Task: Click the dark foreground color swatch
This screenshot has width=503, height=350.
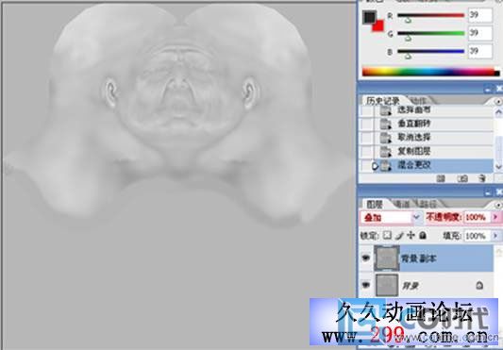Action: click(x=369, y=17)
